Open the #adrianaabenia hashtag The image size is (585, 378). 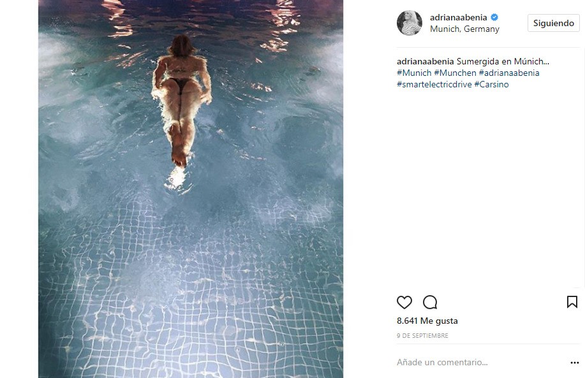(509, 73)
